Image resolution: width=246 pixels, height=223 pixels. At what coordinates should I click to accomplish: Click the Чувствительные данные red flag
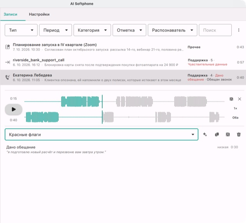pyautogui.click(x=208, y=64)
